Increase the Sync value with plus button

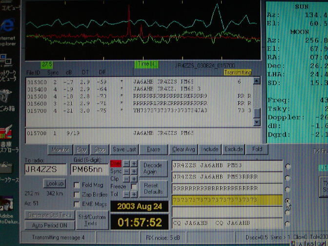click(x=134, y=171)
